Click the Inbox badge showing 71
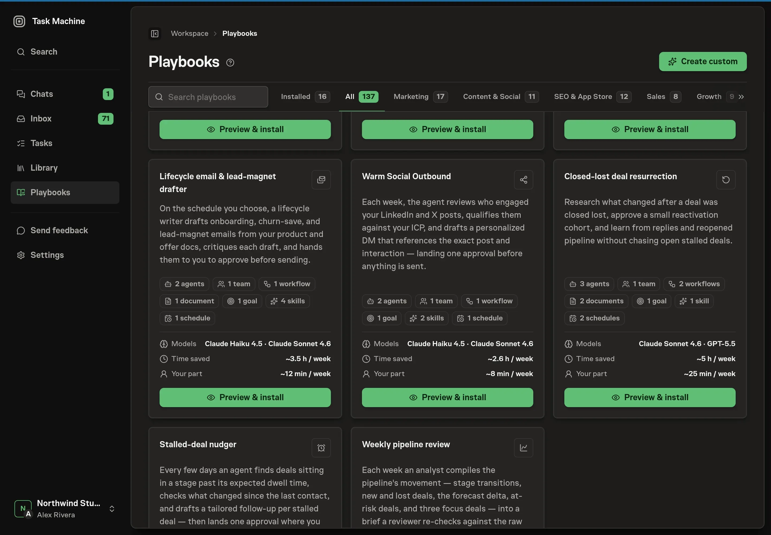Image resolution: width=771 pixels, height=535 pixels. pyautogui.click(x=106, y=119)
